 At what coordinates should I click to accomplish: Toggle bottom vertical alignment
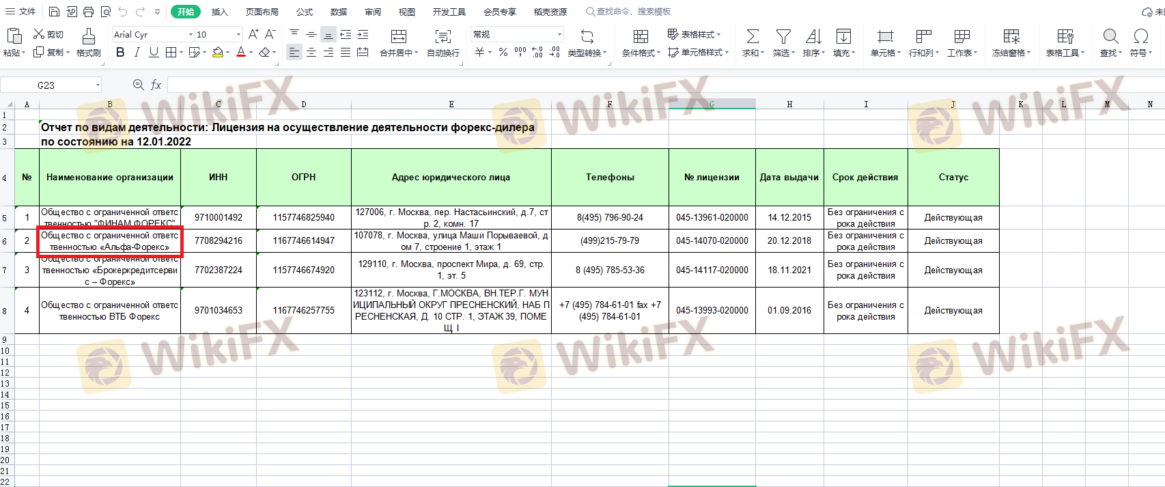(x=328, y=34)
